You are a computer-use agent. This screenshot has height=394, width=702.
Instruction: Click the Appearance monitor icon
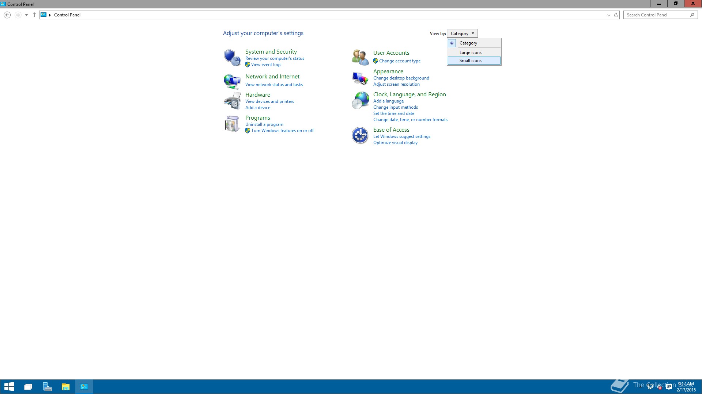360,78
